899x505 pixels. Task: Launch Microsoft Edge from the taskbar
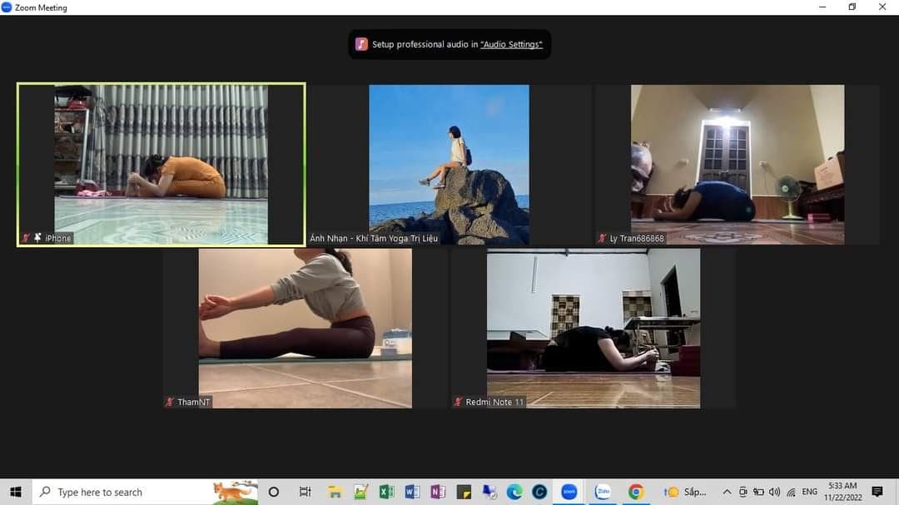tap(514, 492)
